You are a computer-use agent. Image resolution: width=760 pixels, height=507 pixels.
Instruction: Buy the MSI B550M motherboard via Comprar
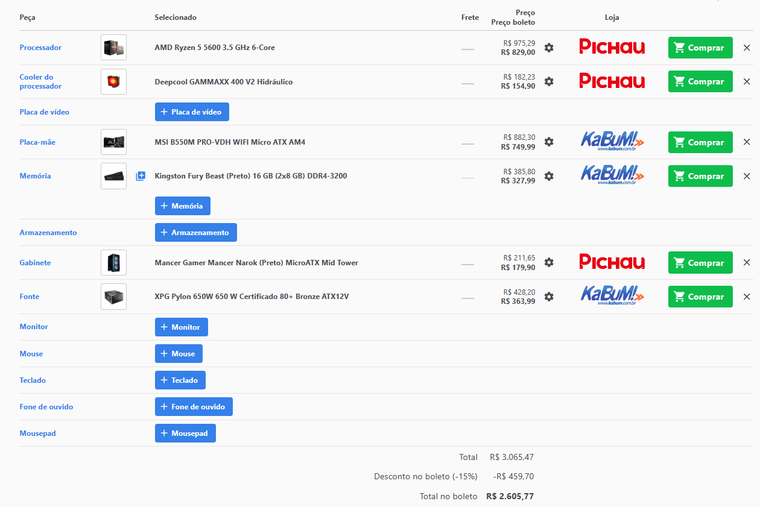(x=700, y=142)
